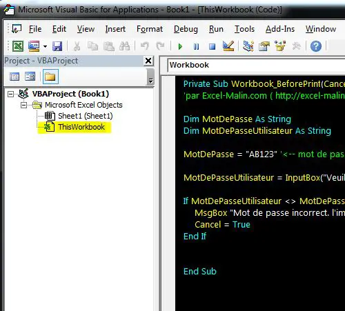The width and height of the screenshot is (345, 311).
Task: Open the Format menu
Action: point(150,29)
